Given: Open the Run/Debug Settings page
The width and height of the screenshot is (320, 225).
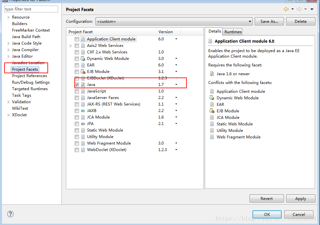Looking at the screenshot, I should point(31,82).
